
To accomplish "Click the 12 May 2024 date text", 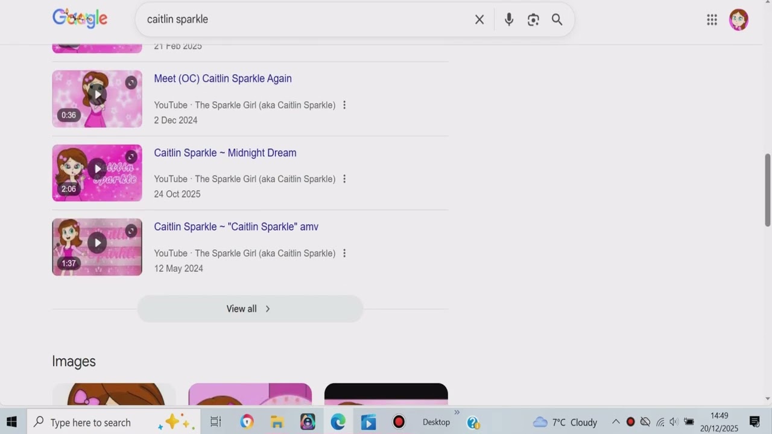I will click(x=179, y=268).
